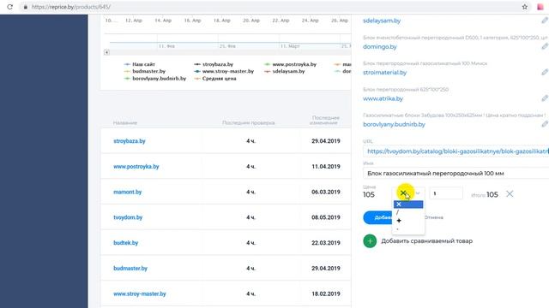The height and width of the screenshot is (308, 549).
Task: Edit the www.atrika.by entry with pencil icon
Action: click(545, 98)
